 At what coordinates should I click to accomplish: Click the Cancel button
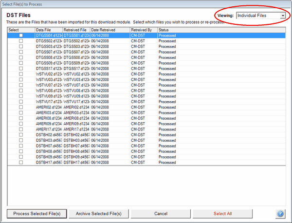161,214
